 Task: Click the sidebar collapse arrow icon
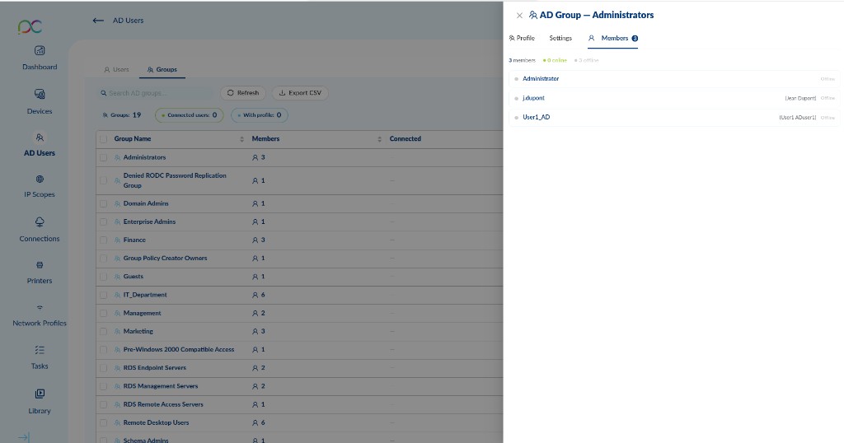tap(24, 437)
